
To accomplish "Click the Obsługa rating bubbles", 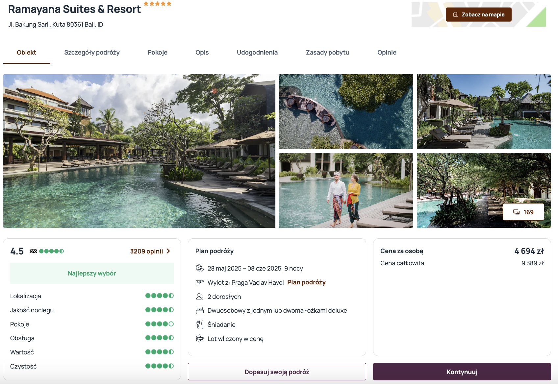I will tap(160, 338).
